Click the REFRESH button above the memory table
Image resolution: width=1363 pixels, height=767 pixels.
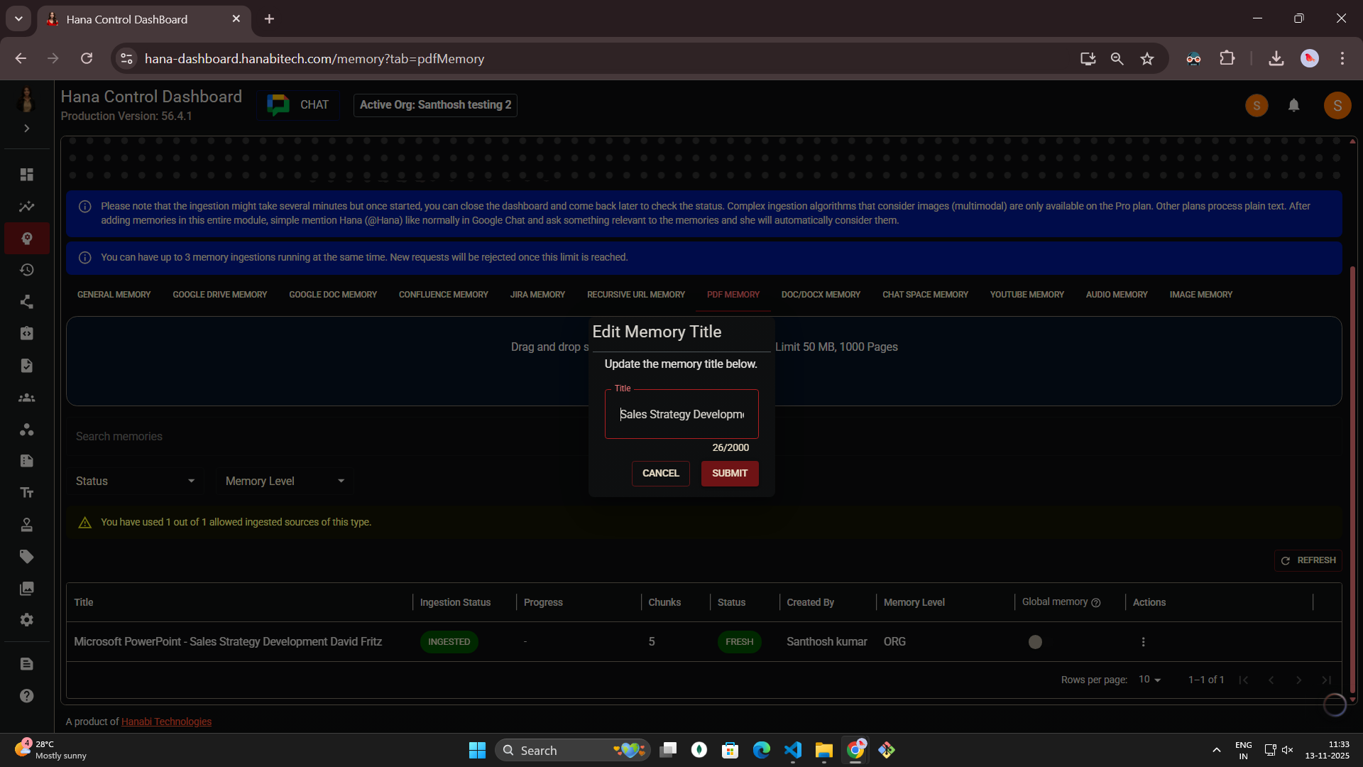tap(1308, 560)
